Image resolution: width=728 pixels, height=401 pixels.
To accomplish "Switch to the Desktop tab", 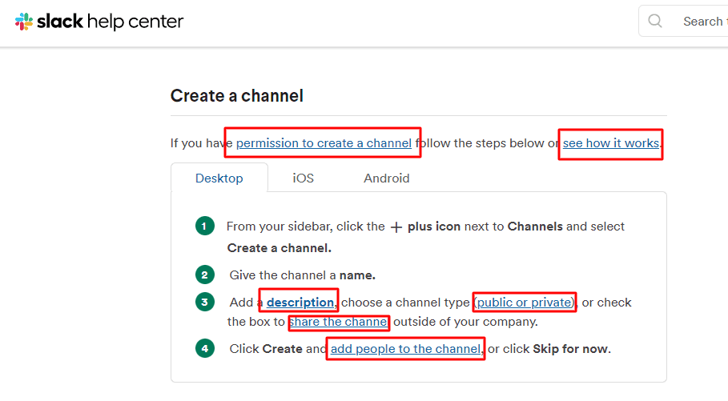I will (x=219, y=178).
